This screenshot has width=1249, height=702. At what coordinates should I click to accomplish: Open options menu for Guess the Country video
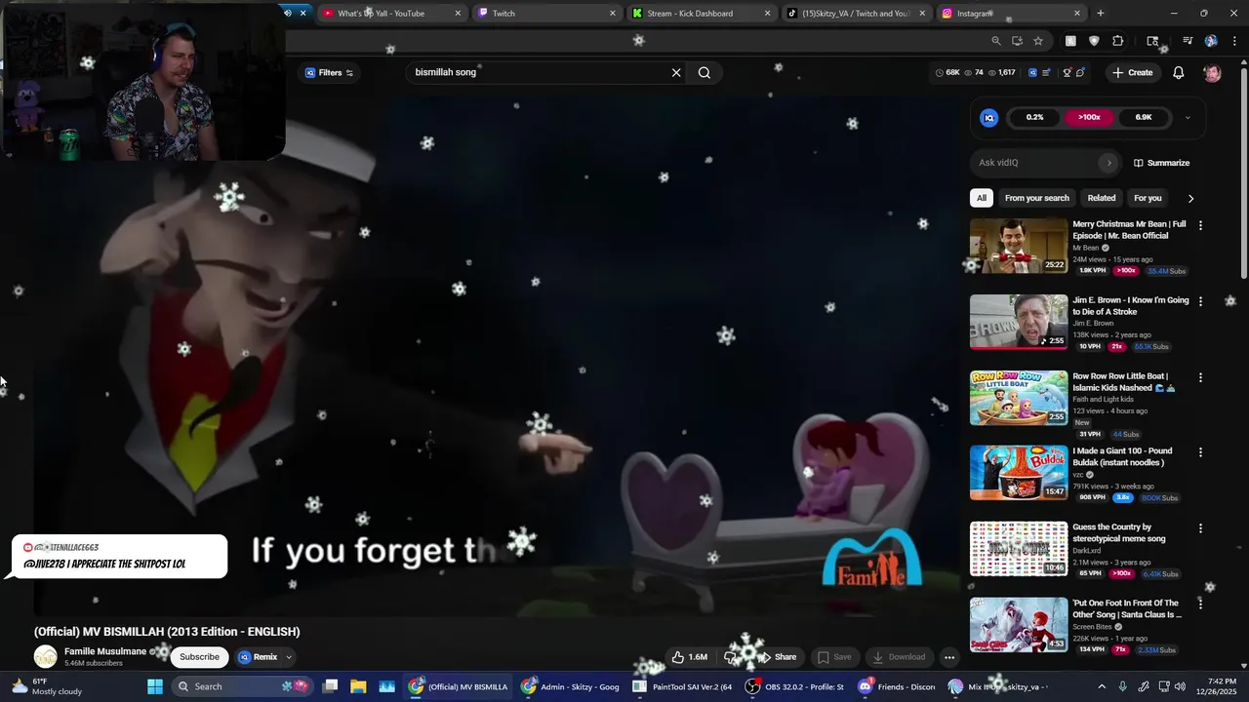[x=1200, y=528]
